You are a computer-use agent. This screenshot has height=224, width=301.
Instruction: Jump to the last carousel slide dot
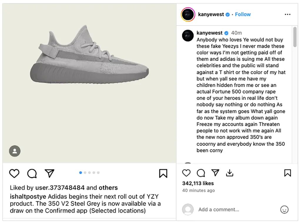click(x=98, y=173)
